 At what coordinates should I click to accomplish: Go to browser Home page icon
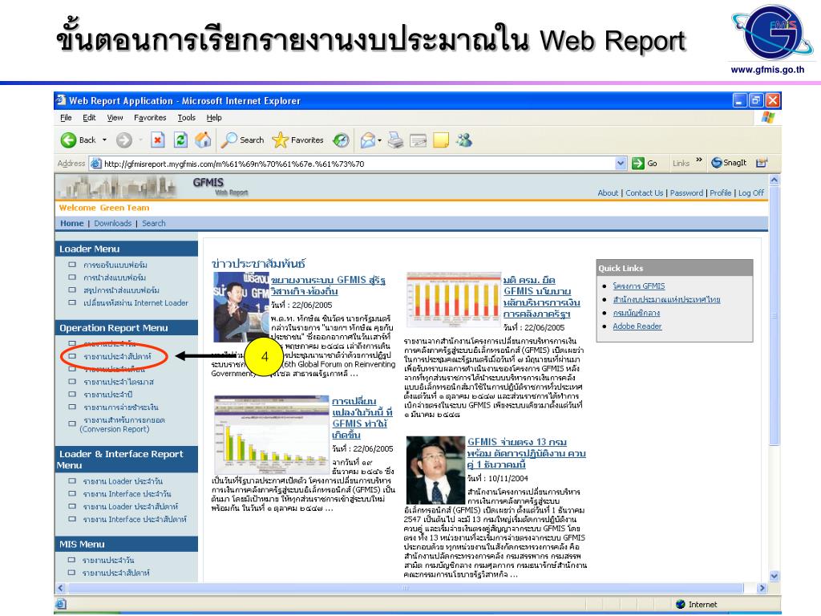tap(203, 140)
